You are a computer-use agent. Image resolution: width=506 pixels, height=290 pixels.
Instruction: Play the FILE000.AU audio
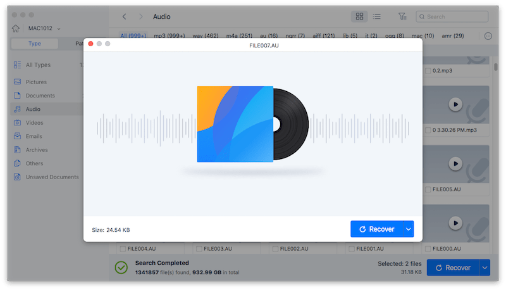tap(455, 223)
